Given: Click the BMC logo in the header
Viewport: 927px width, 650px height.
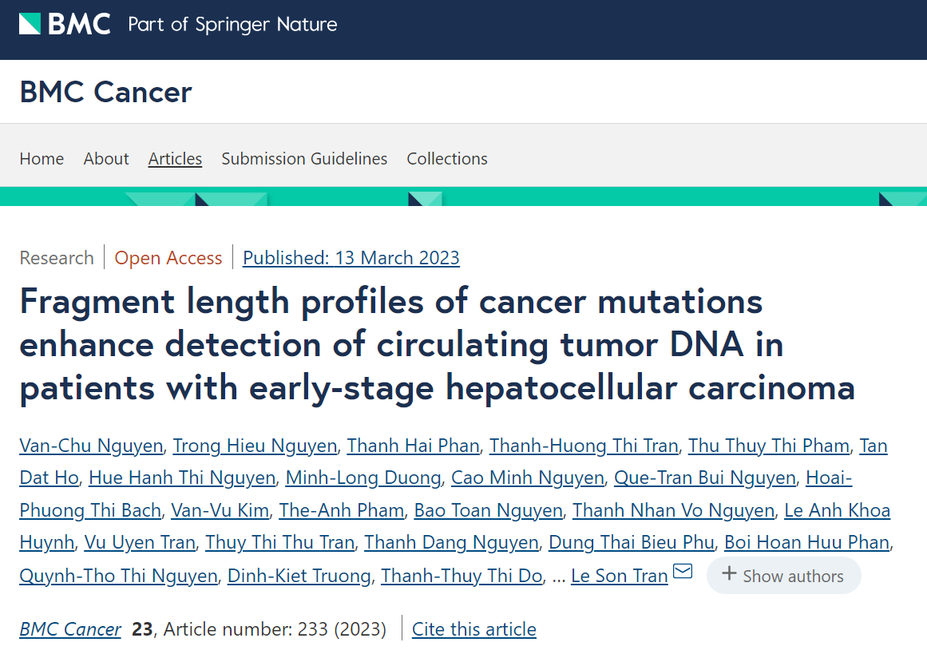Looking at the screenshot, I should tap(64, 23).
